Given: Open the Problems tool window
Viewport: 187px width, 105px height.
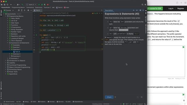Looking at the screenshot, I should point(42,102).
